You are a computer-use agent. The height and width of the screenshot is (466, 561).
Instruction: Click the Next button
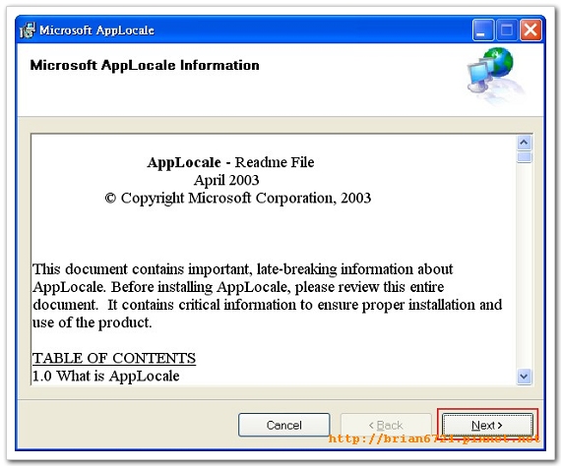point(487,425)
